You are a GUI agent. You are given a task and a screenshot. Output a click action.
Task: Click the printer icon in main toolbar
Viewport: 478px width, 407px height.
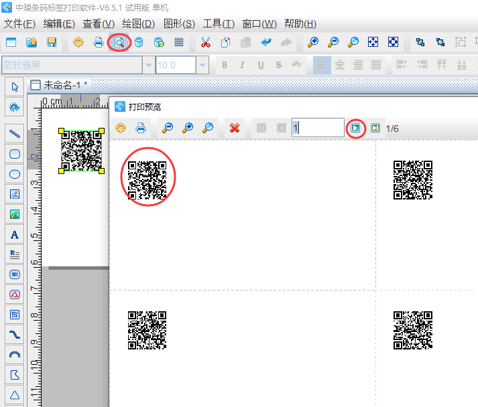99,42
